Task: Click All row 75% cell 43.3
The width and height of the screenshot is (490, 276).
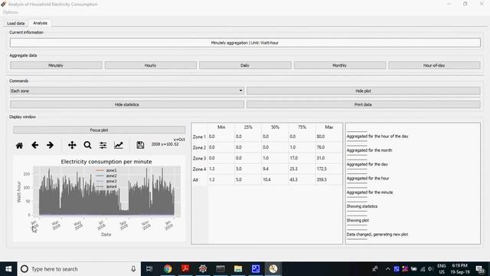Action: coord(302,180)
